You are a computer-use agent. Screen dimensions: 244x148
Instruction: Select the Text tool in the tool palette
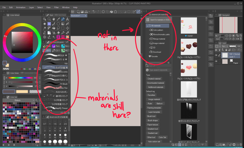(x=67, y=19)
